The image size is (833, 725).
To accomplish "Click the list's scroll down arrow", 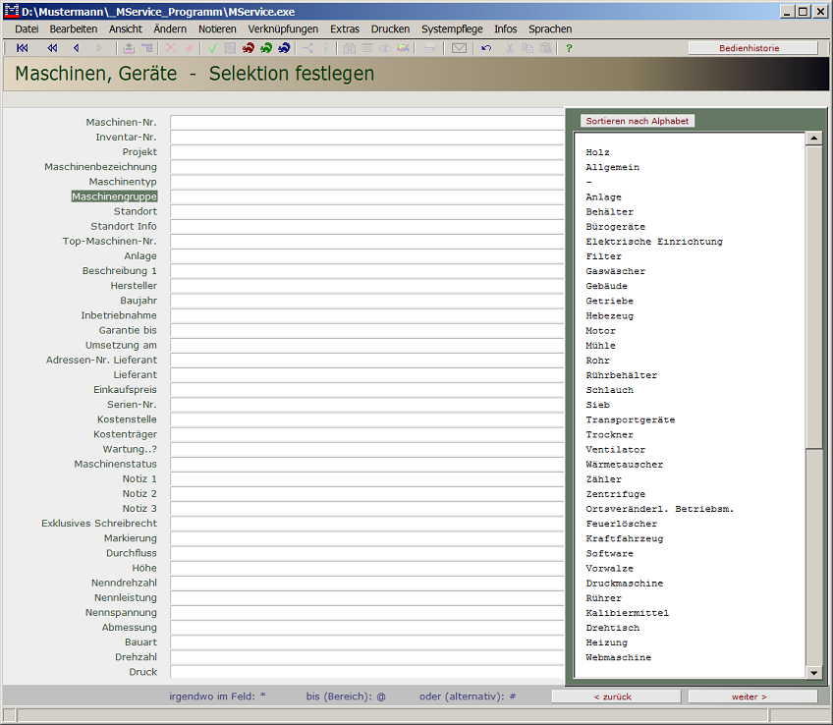I will (x=813, y=672).
